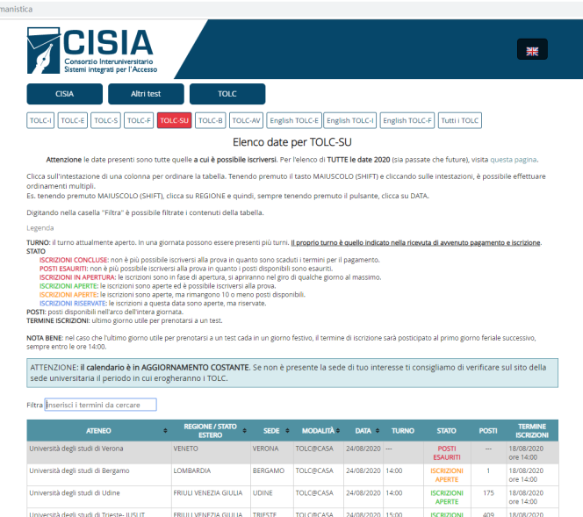Click underlined 'Il proprio turno' notice text
This screenshot has width=583, height=517.
[415, 243]
